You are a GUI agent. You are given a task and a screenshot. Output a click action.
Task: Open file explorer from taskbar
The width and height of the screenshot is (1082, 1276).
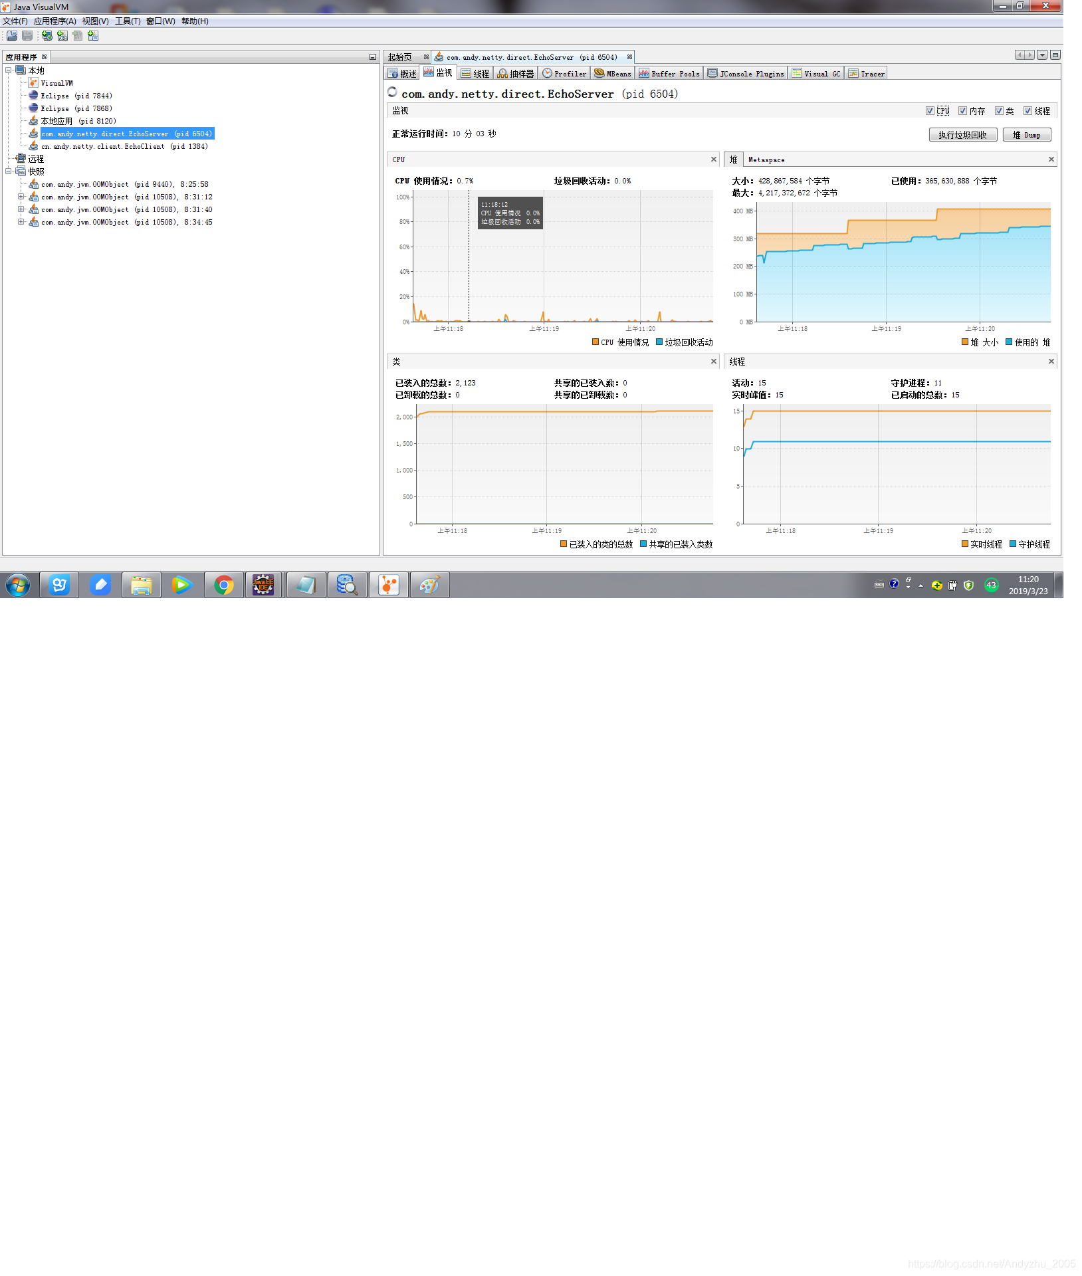point(142,585)
